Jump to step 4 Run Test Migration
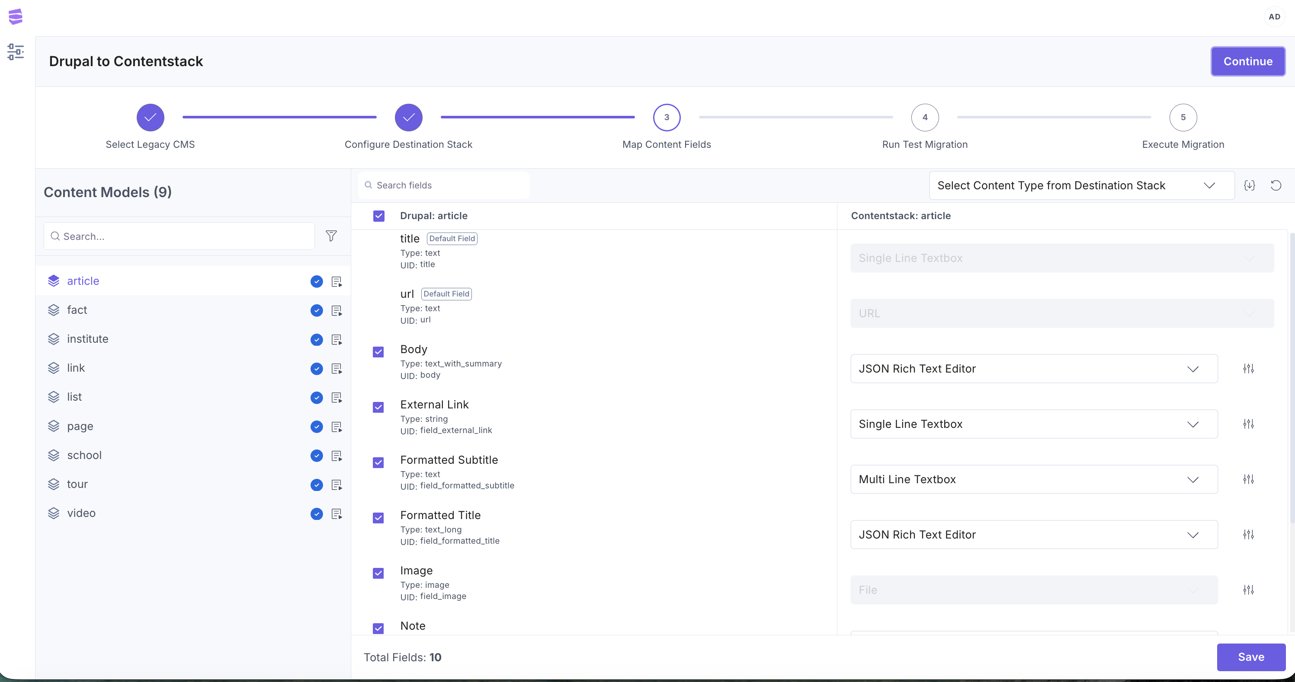This screenshot has height=682, width=1295. coord(925,118)
